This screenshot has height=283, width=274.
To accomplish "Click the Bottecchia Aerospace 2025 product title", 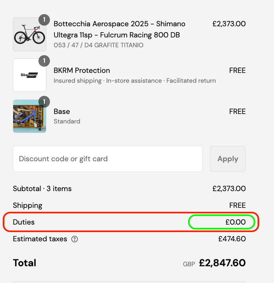I will point(119,29).
